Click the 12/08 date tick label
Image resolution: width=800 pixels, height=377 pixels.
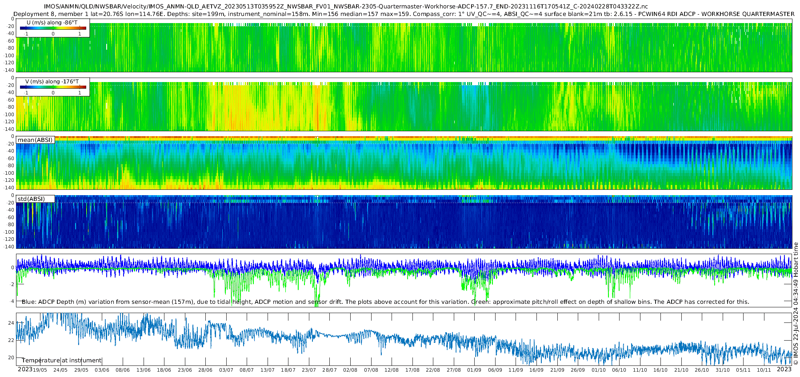pyautogui.click(x=392, y=370)
